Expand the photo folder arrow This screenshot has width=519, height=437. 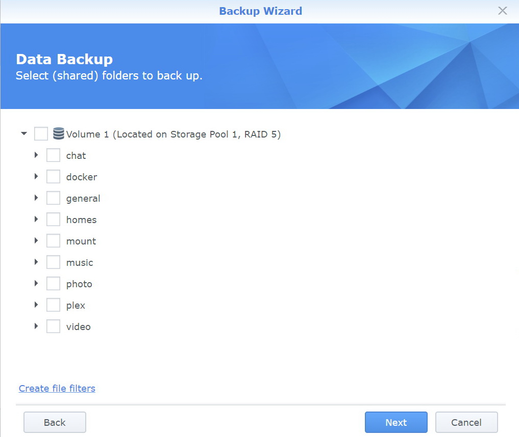[x=36, y=283]
